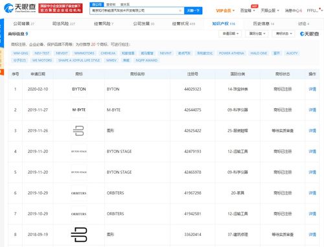Click the BYTON trademark image in row 1
The image size is (324, 247).
pyautogui.click(x=79, y=89)
